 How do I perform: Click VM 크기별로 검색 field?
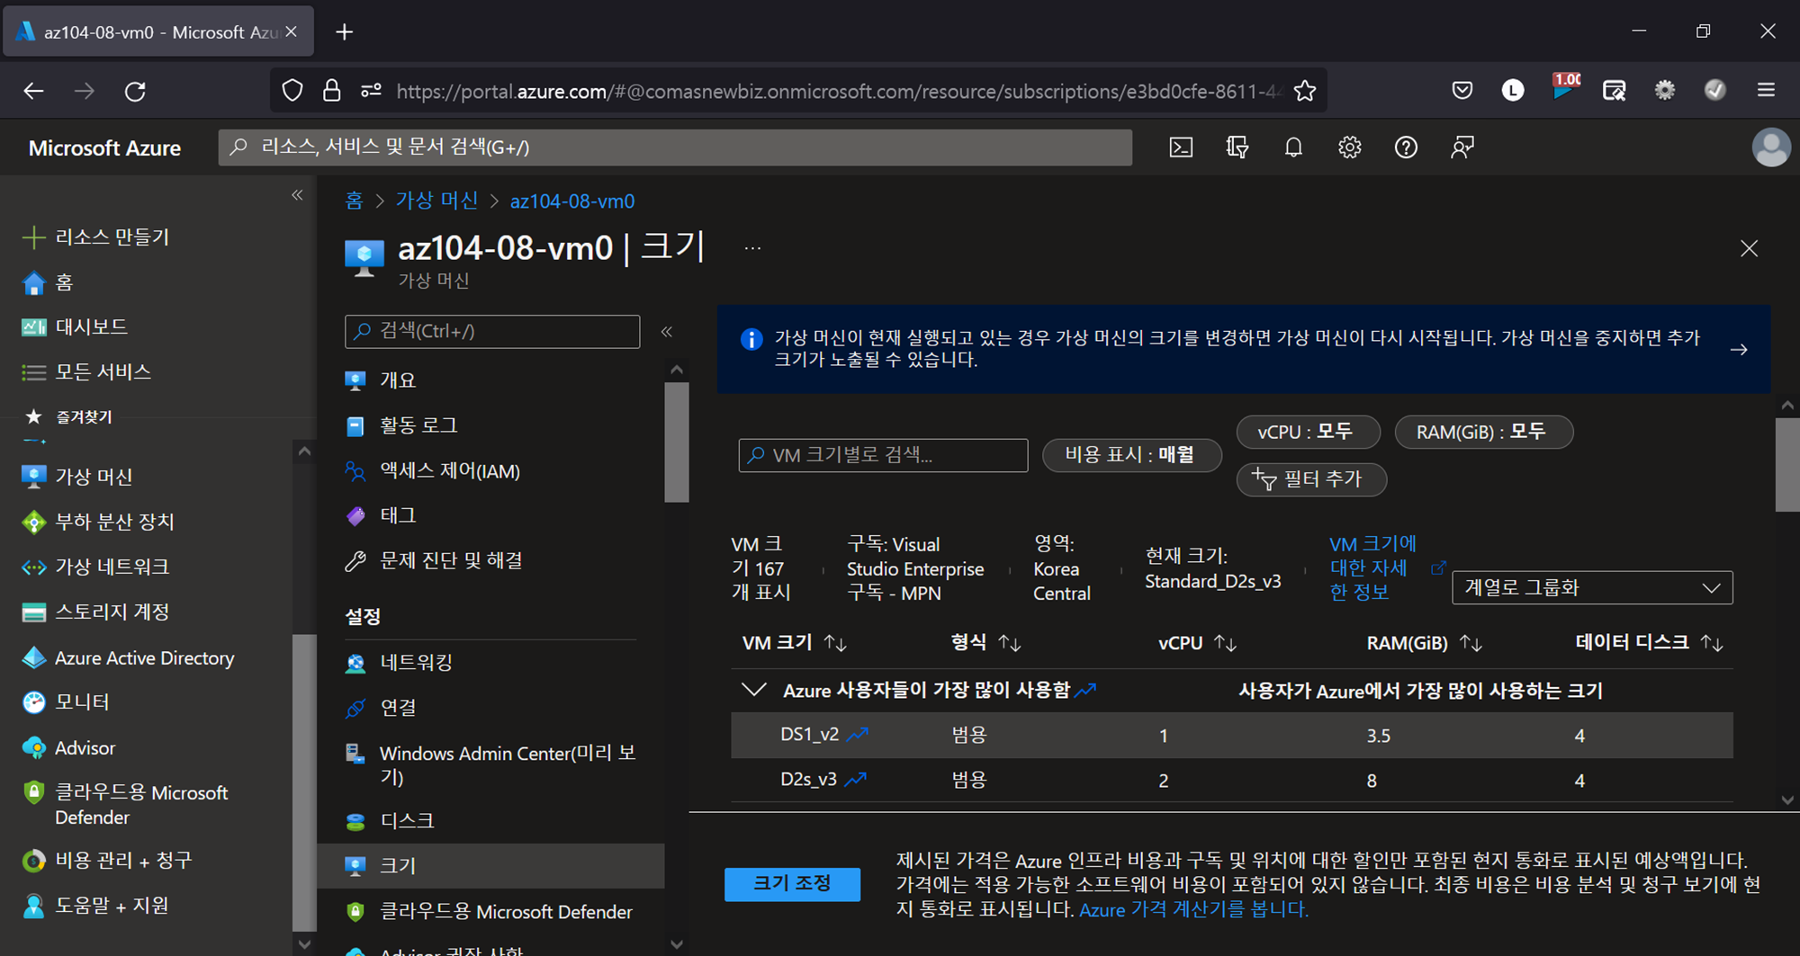(x=883, y=455)
